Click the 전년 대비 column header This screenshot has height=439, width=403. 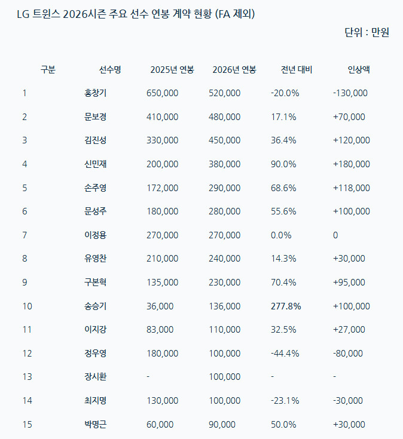[x=297, y=69]
